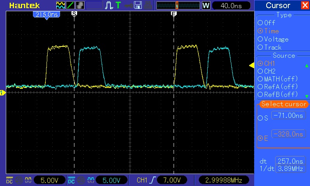
Task: Click the waveform display mode icon
Action: tap(60, 5)
